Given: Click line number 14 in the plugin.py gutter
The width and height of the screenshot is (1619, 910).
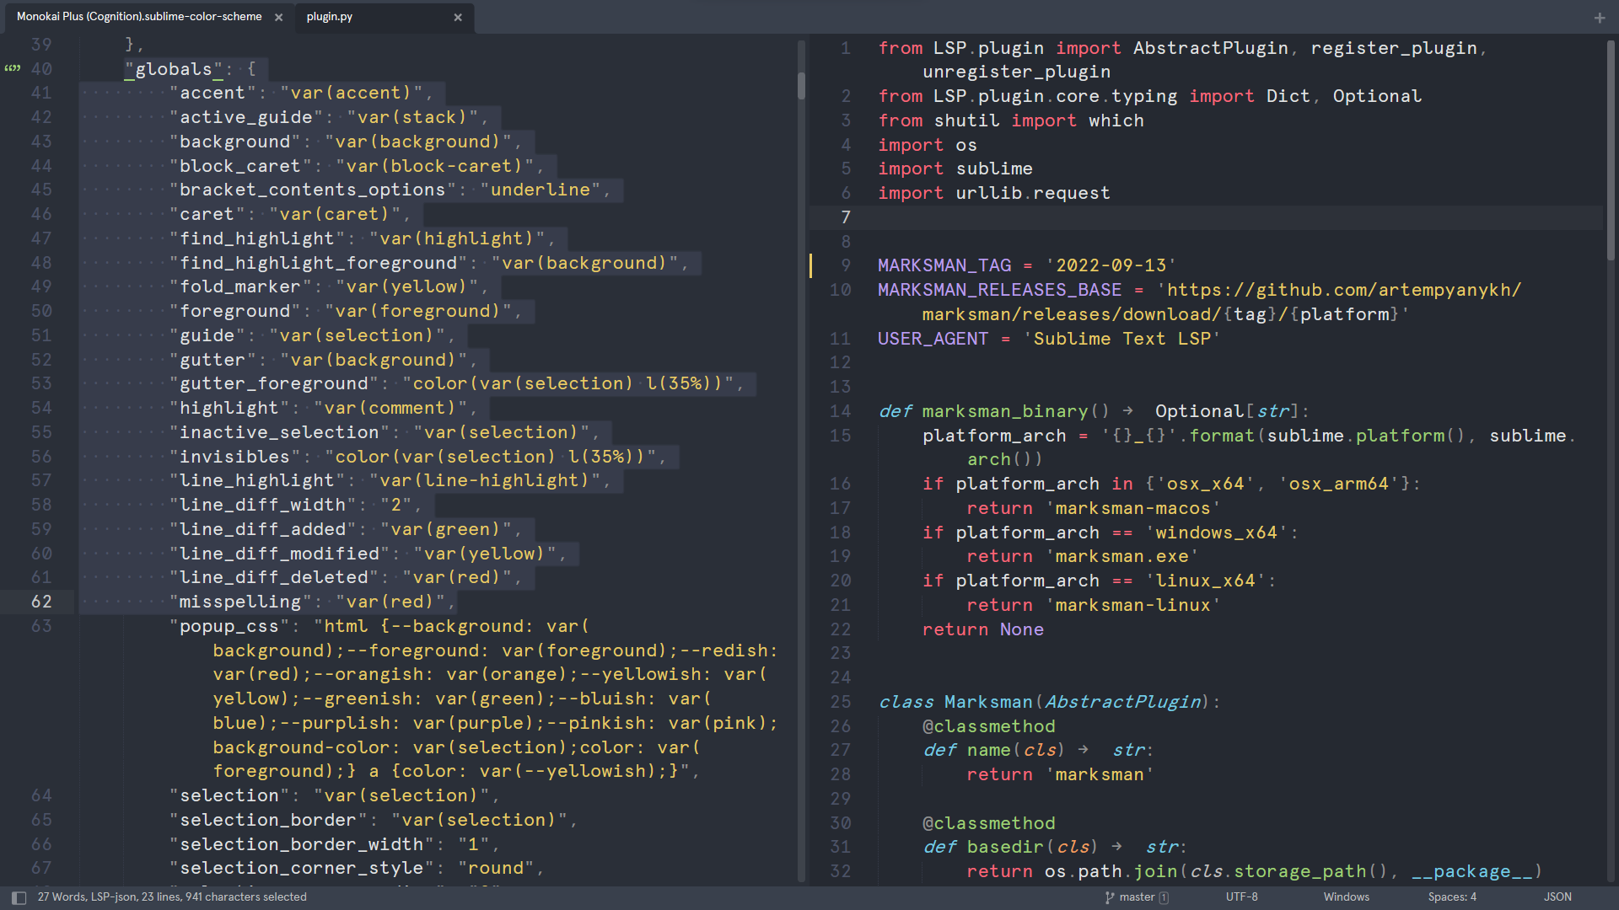Looking at the screenshot, I should click(x=840, y=411).
